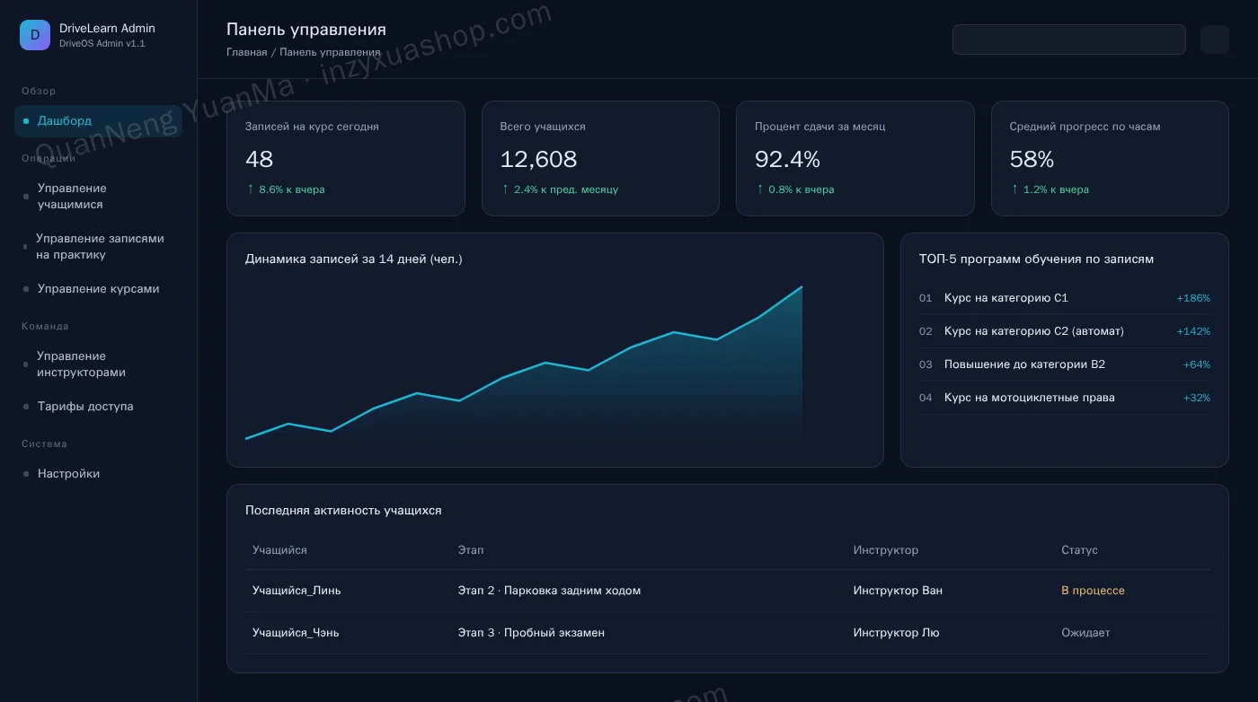Click the square button beside the search field
Image resolution: width=1258 pixels, height=702 pixels.
(x=1214, y=39)
